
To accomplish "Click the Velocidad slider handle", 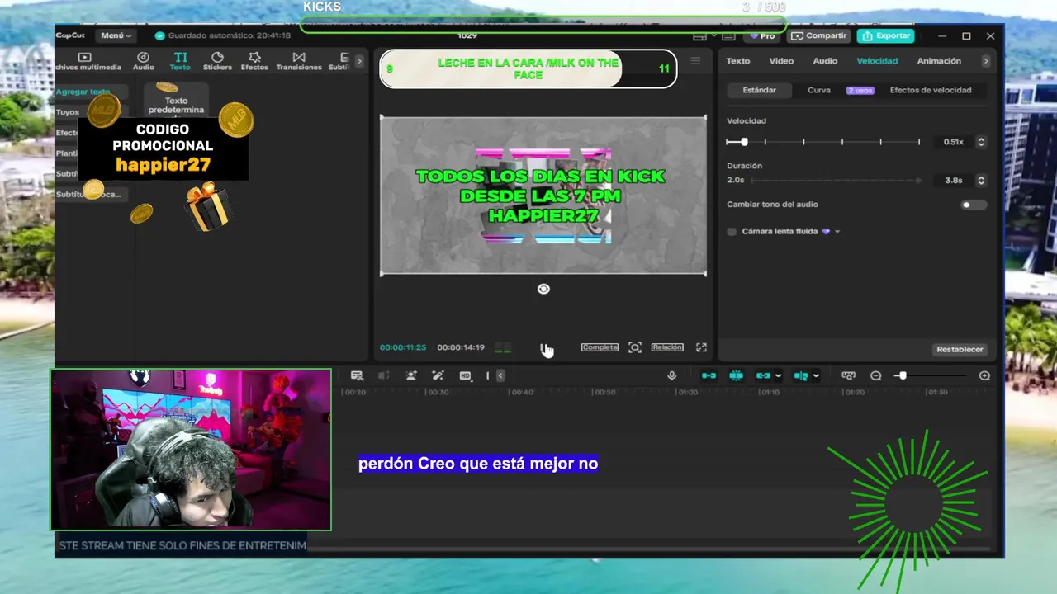I will coord(744,142).
